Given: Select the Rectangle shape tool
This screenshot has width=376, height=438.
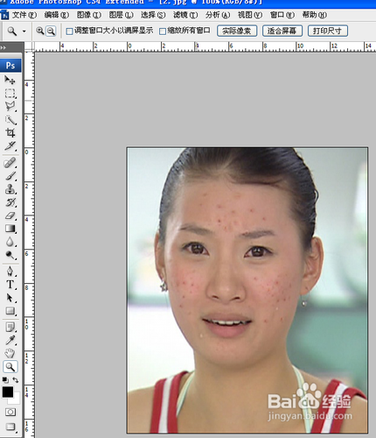Looking at the screenshot, I should [x=10, y=311].
